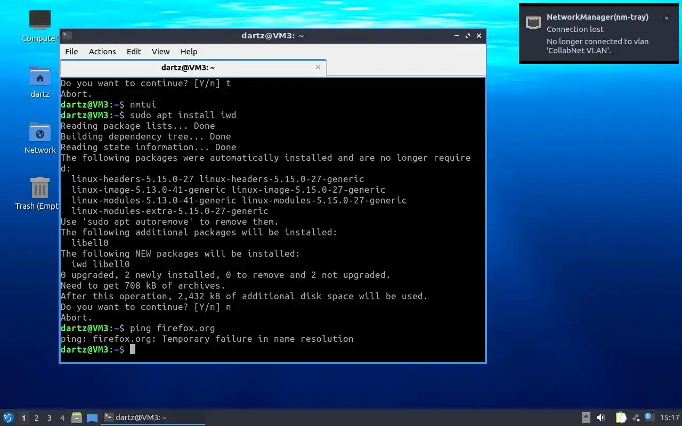Open the File menu

pos(71,52)
